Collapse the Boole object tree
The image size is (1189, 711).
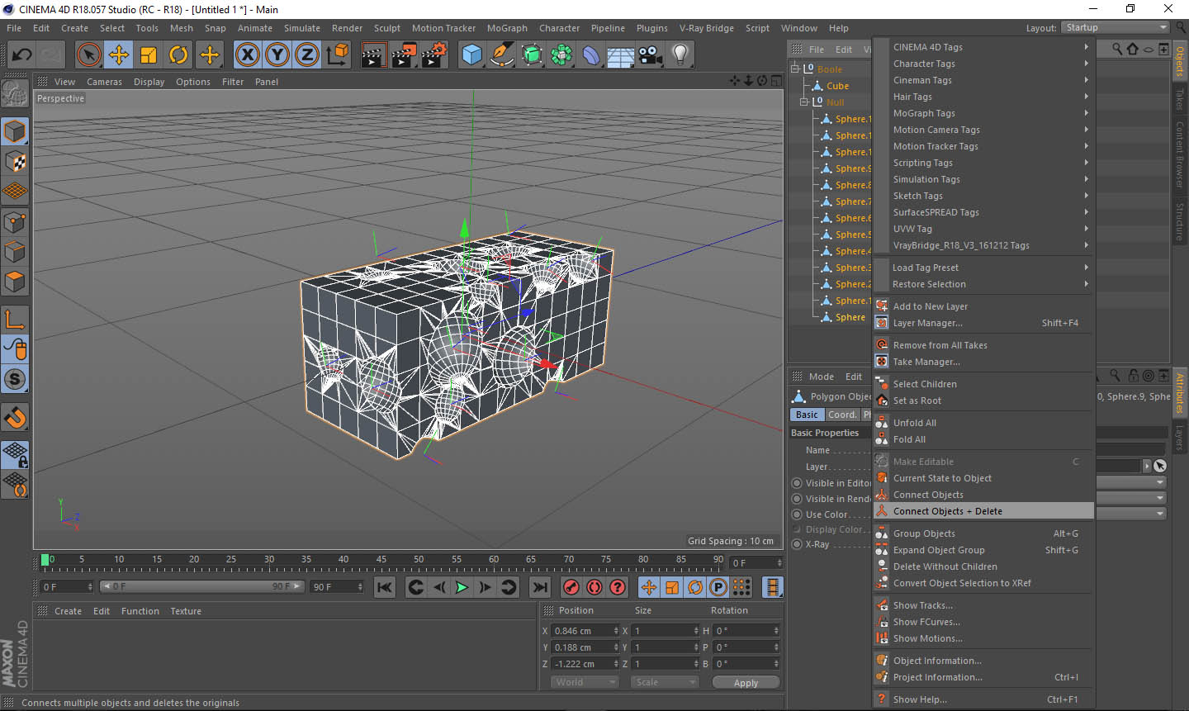[795, 69]
